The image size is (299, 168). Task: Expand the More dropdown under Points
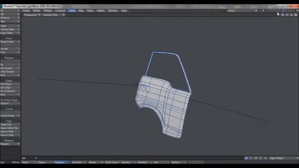pyautogui.click(x=10, y=52)
